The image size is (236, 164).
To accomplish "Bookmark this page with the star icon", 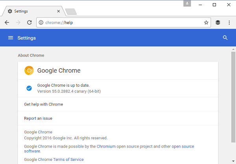I will tap(206, 22).
